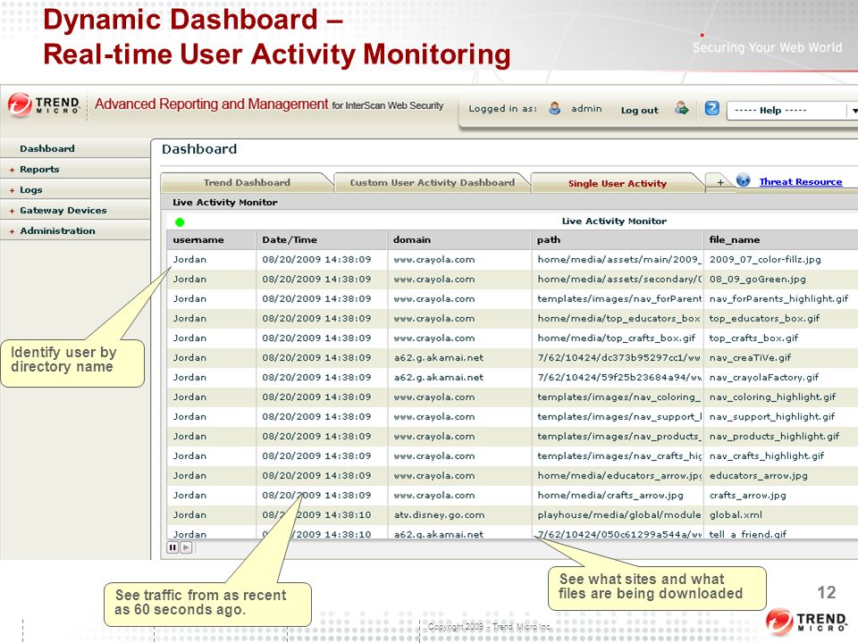Sort by the Date/Time column header
Screen dimensions: 858x643
point(322,239)
